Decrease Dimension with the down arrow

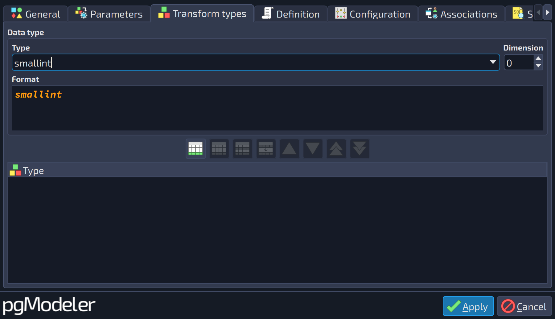[538, 66]
